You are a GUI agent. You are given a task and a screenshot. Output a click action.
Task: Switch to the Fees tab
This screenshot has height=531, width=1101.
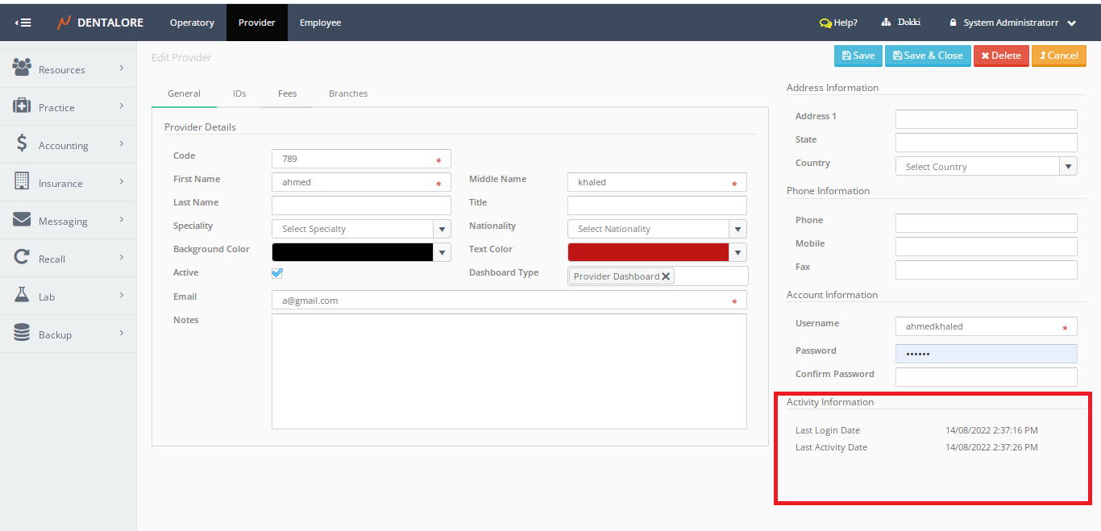click(x=287, y=93)
